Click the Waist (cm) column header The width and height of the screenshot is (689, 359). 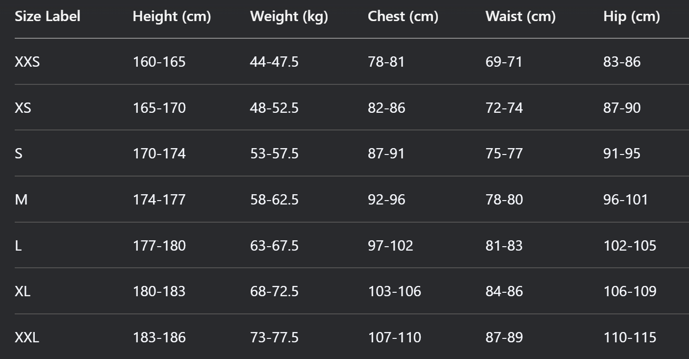point(520,17)
